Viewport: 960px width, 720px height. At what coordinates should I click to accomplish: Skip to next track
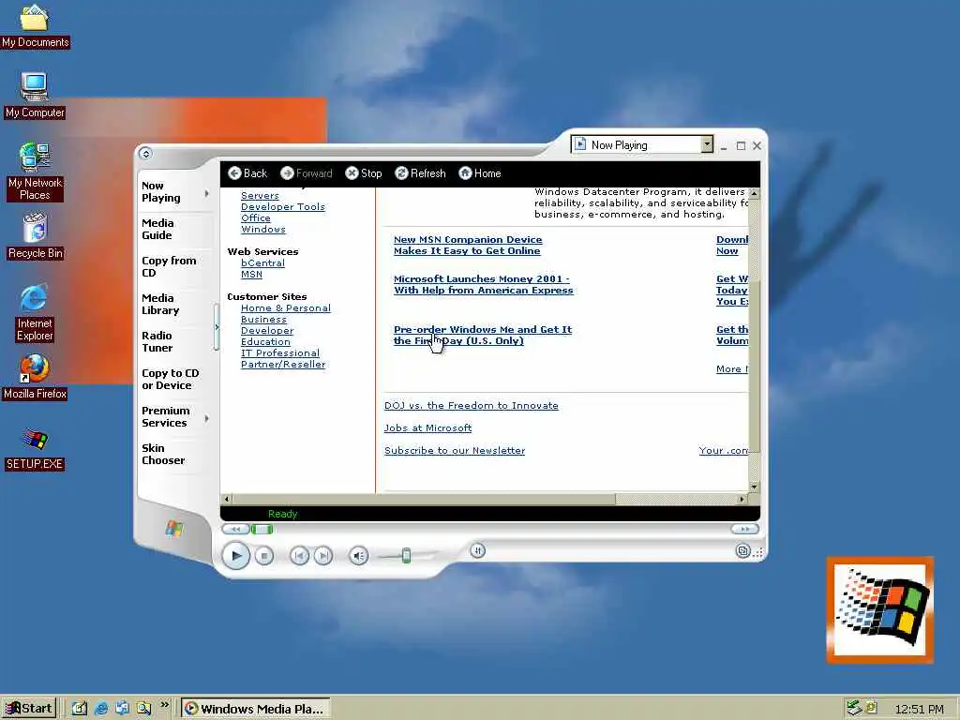point(323,556)
